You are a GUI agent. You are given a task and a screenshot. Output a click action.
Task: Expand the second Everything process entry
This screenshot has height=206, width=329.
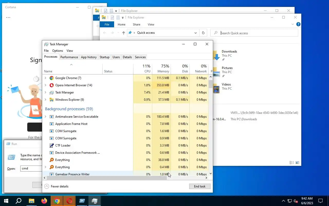45,167
